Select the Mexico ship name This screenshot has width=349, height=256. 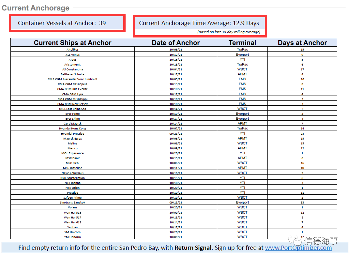click(x=72, y=148)
